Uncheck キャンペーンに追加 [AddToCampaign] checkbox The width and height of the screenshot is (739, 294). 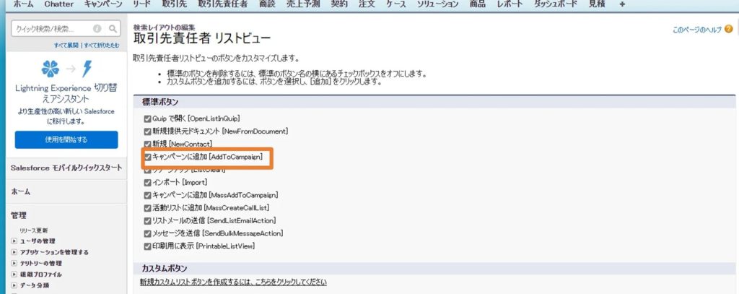(x=147, y=156)
